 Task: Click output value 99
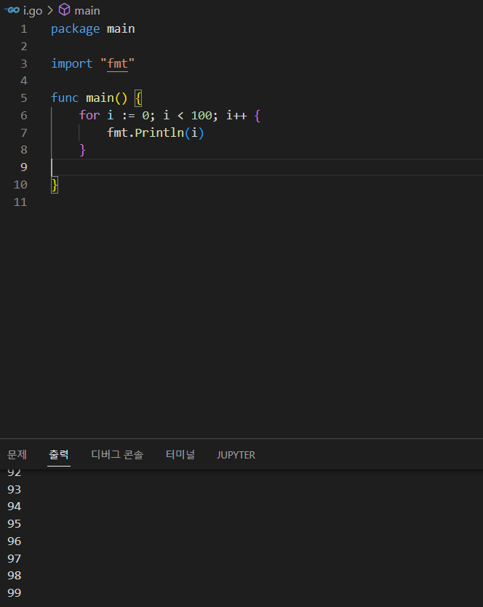pos(15,592)
